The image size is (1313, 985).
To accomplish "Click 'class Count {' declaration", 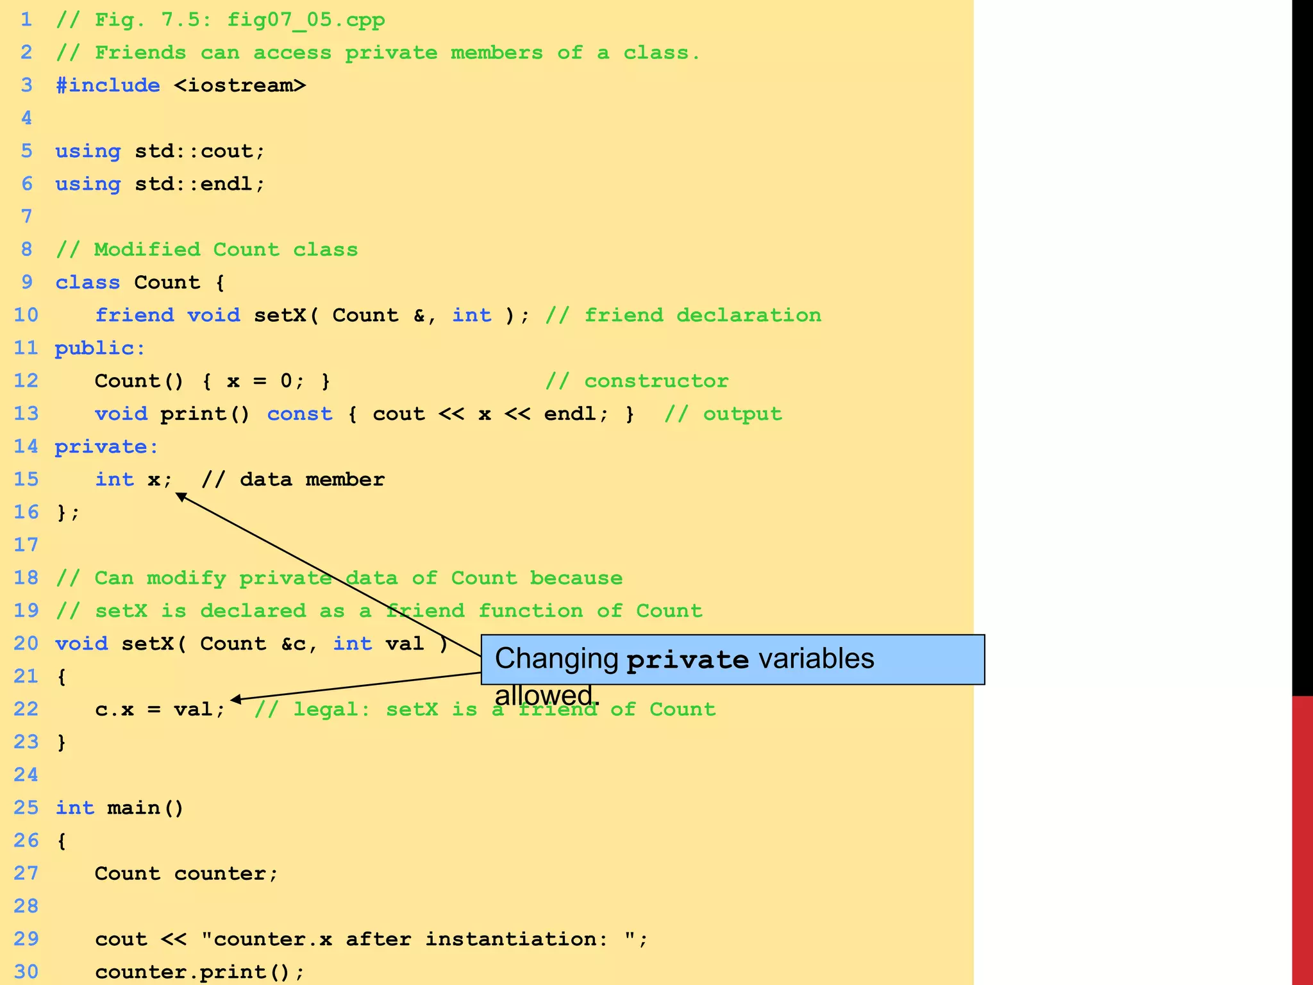I will pyautogui.click(x=140, y=283).
